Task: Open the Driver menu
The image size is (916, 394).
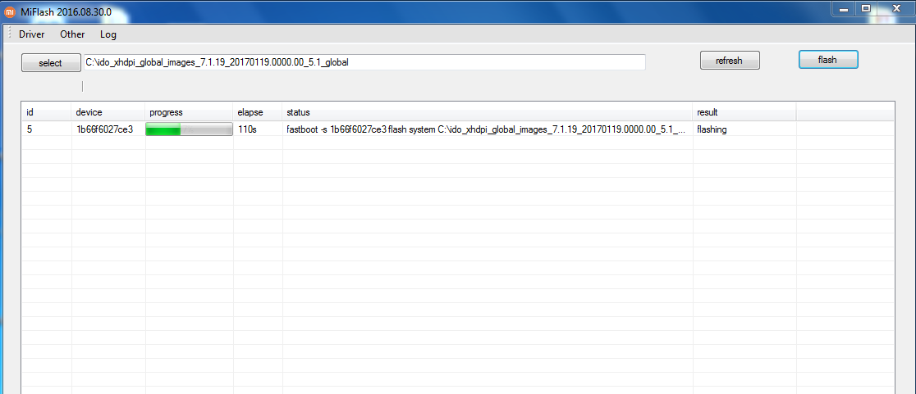Action: point(31,34)
